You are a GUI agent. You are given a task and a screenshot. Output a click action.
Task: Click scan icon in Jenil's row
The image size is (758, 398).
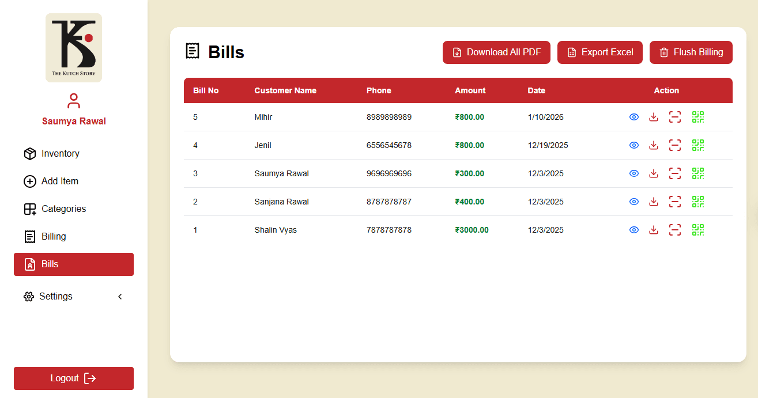pyautogui.click(x=675, y=145)
